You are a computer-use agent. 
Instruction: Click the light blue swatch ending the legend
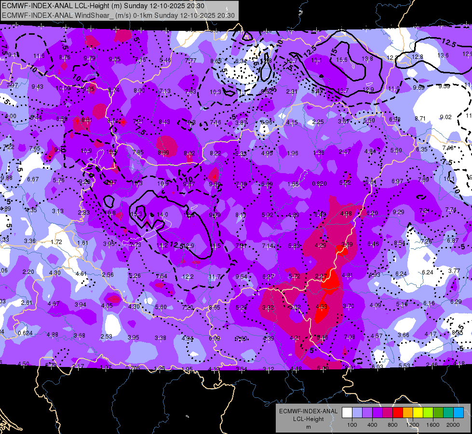click(459, 413)
